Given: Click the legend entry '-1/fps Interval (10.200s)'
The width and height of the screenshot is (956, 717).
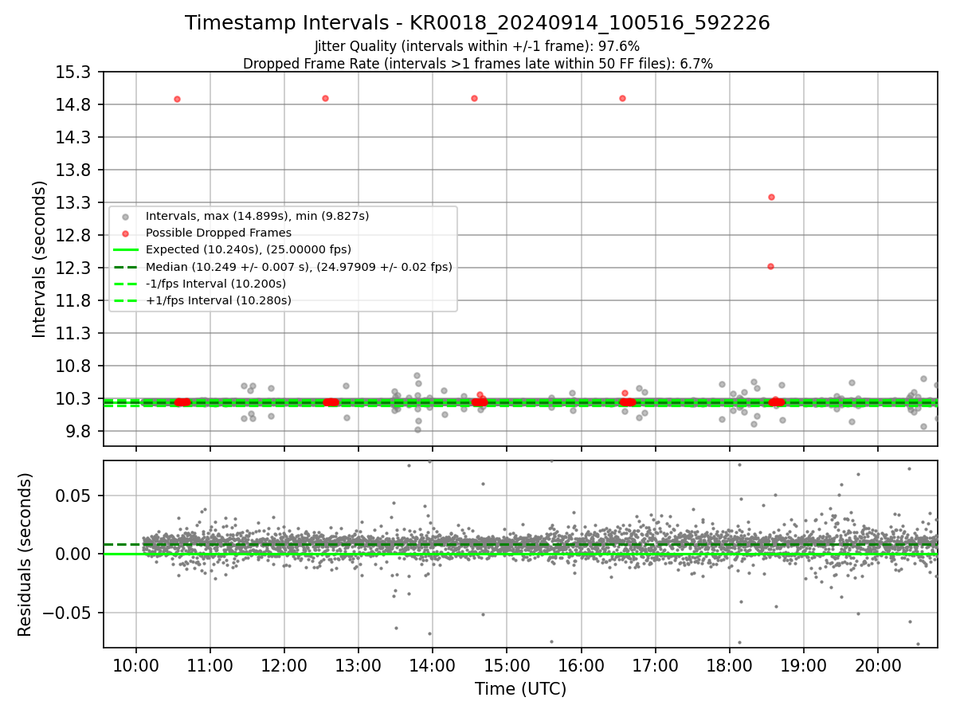Looking at the screenshot, I should [x=216, y=284].
